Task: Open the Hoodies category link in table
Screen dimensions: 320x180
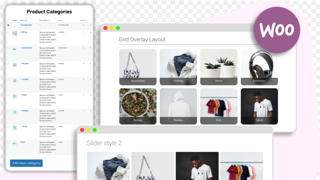Action: click(25, 63)
